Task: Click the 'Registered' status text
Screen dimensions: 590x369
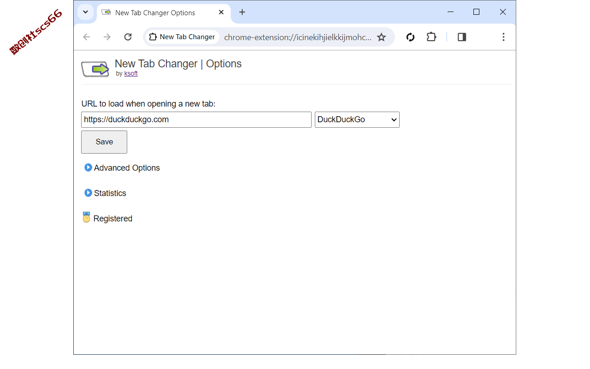Action: click(x=113, y=219)
